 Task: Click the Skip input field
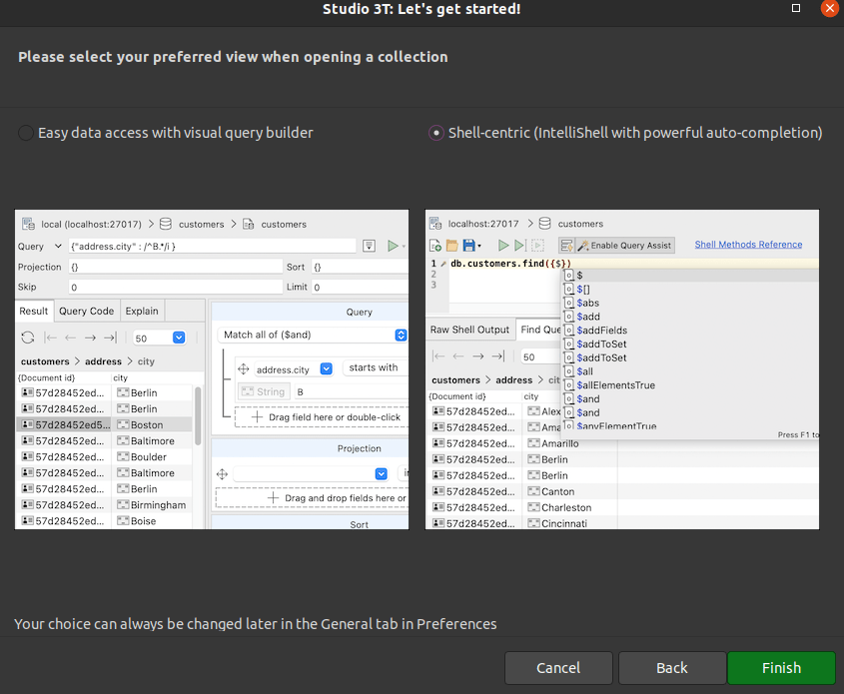pos(176,287)
